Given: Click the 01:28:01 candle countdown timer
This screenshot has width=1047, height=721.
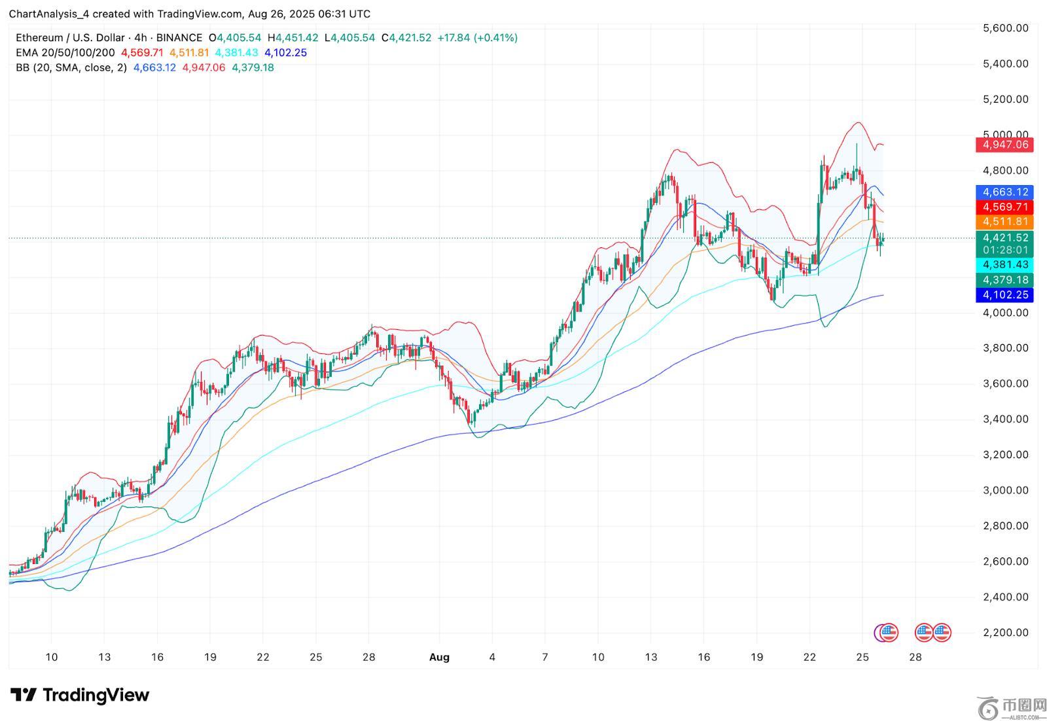Looking at the screenshot, I should [x=1004, y=251].
